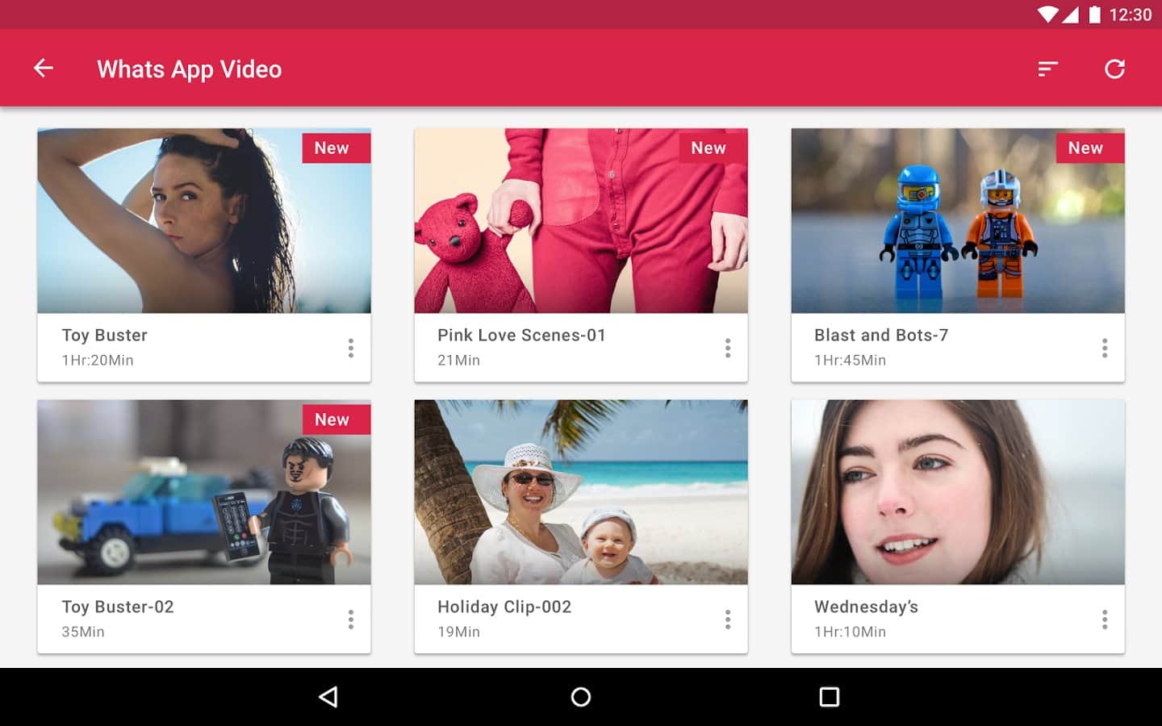Click the Whats App Video title
Screen dimensions: 1162x726
point(189,69)
